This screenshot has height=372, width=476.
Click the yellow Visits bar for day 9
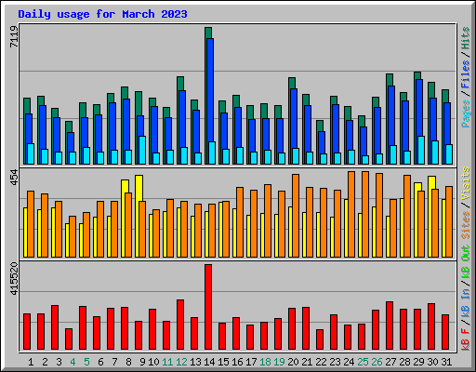pyautogui.click(x=139, y=188)
